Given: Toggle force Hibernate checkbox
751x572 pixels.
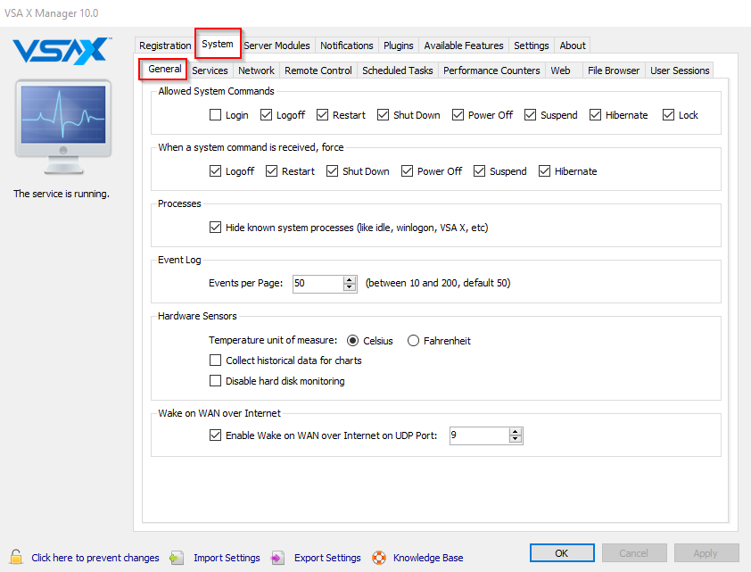Looking at the screenshot, I should pos(545,171).
